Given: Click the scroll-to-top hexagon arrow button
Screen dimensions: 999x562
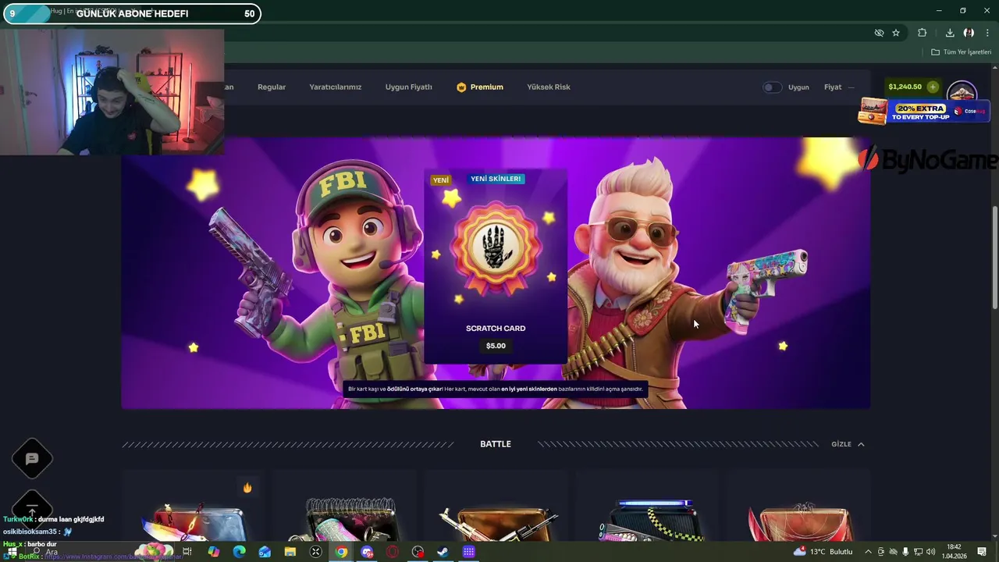Looking at the screenshot, I should (x=32, y=510).
